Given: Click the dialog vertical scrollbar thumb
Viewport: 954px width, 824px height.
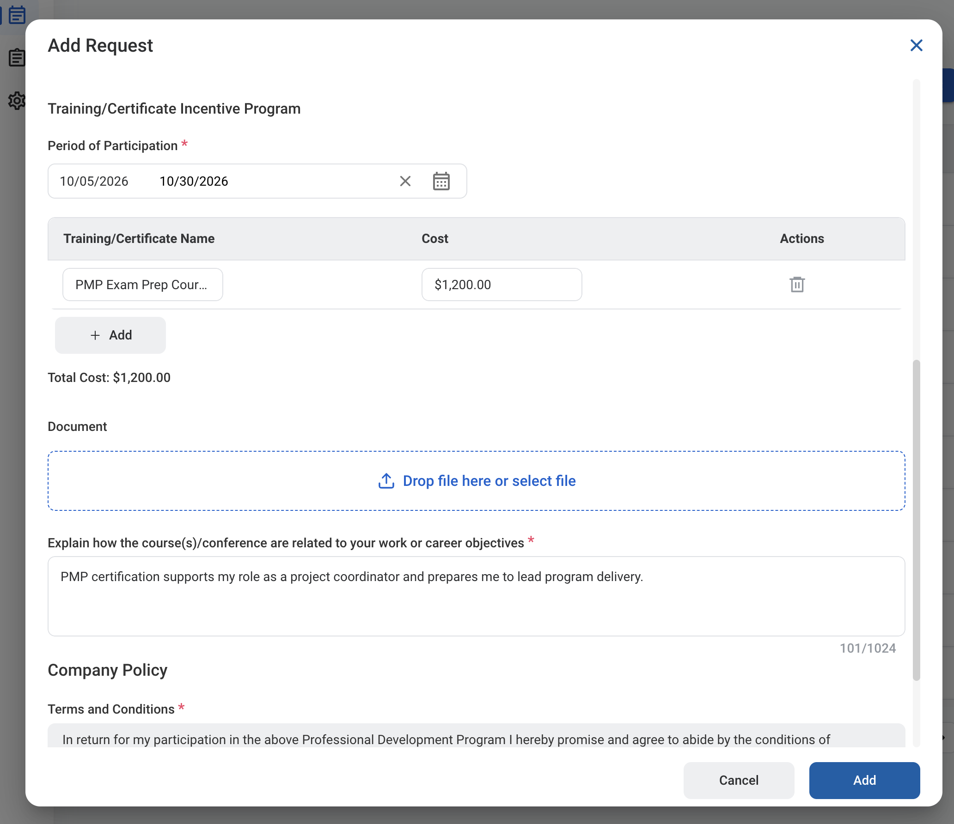Looking at the screenshot, I should coord(917,520).
